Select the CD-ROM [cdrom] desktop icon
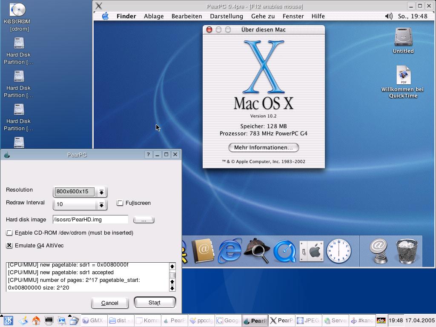 [17, 17]
